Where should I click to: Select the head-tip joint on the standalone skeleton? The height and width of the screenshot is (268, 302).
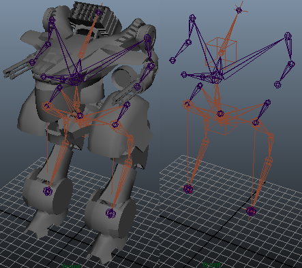[x=239, y=10]
